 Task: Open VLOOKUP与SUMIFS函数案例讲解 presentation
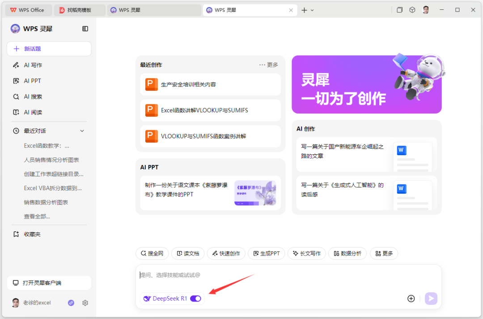point(210,136)
